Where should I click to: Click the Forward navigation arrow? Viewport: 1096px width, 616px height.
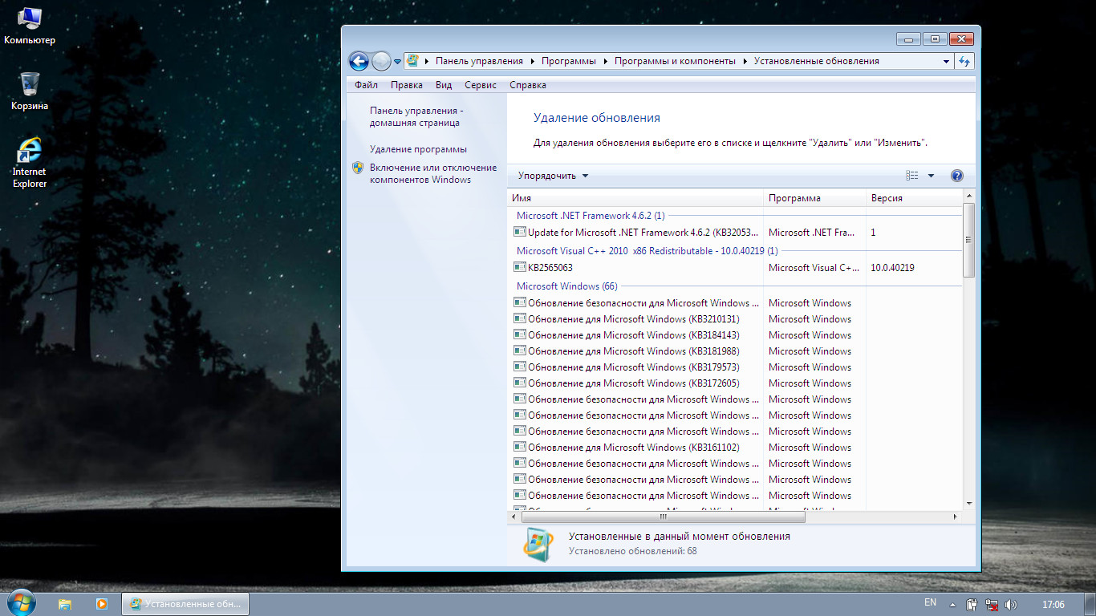coord(382,61)
